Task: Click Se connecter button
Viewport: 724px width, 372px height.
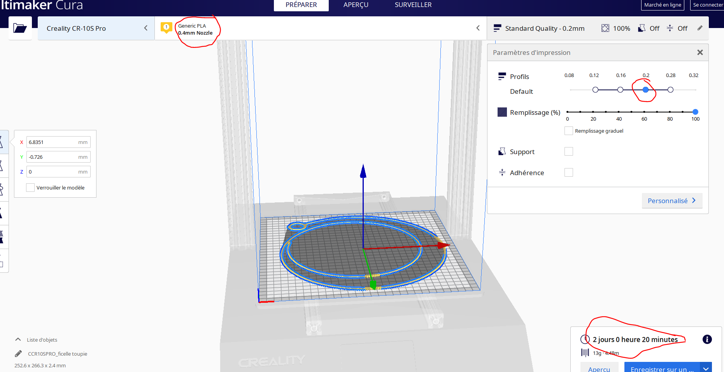Action: (707, 5)
